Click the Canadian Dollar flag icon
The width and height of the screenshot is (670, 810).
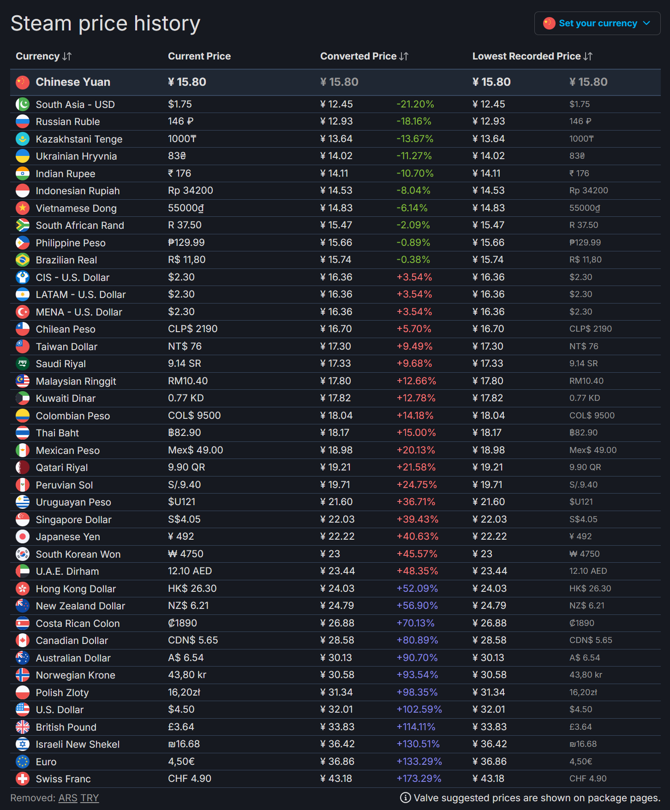coord(23,641)
